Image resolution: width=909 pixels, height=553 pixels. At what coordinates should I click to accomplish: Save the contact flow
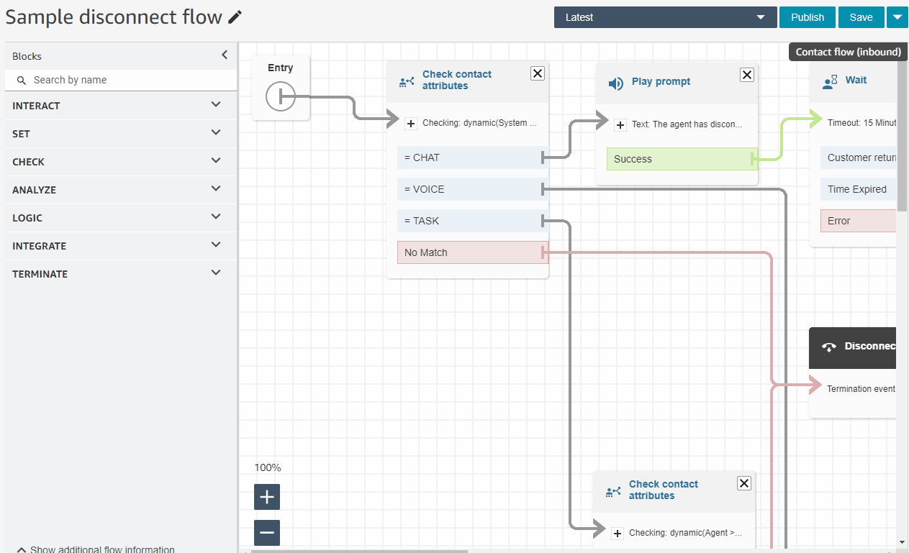861,17
